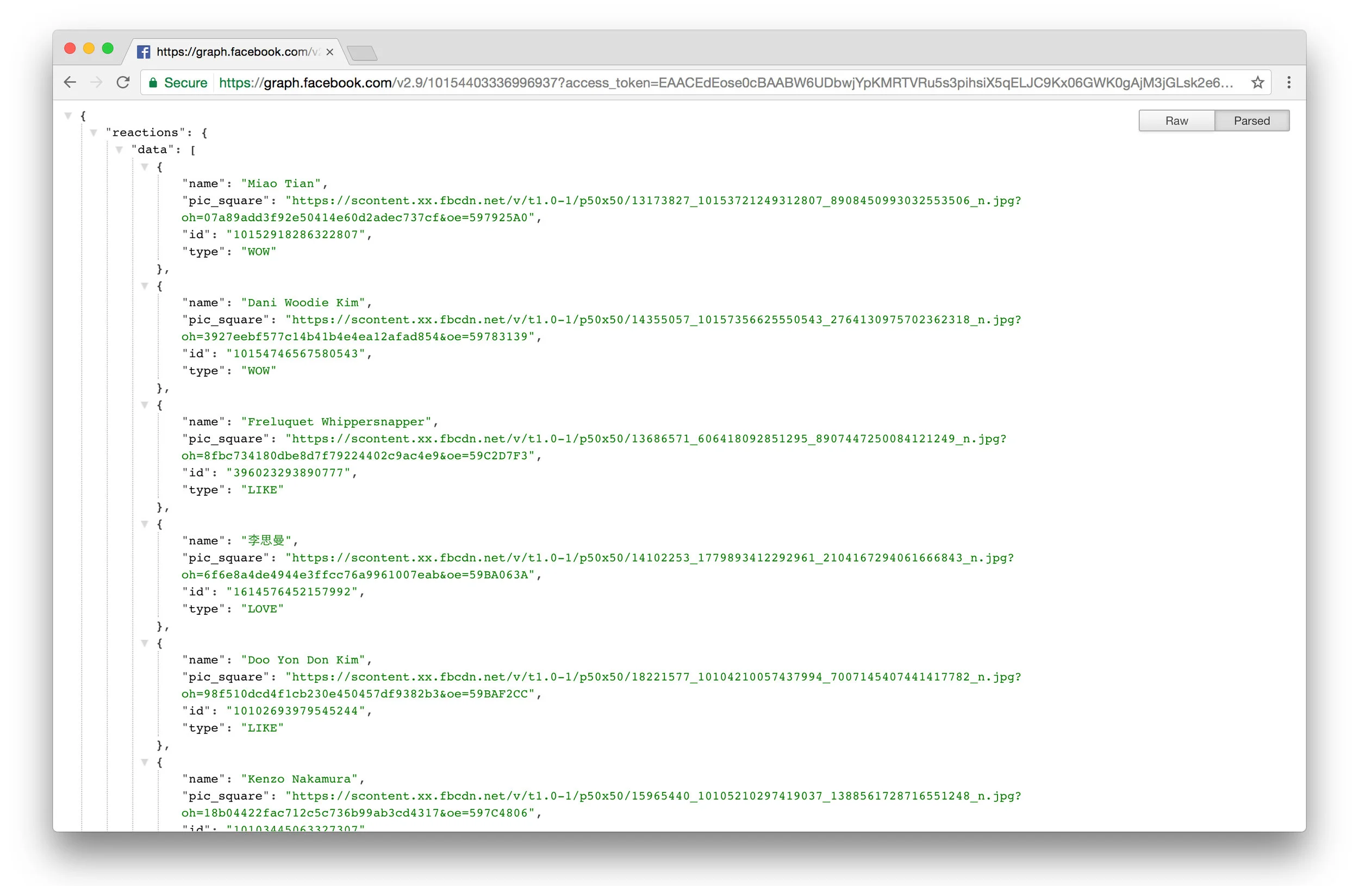Click the green secure padlock icon
Screen dimensions: 1359x886
pos(153,83)
